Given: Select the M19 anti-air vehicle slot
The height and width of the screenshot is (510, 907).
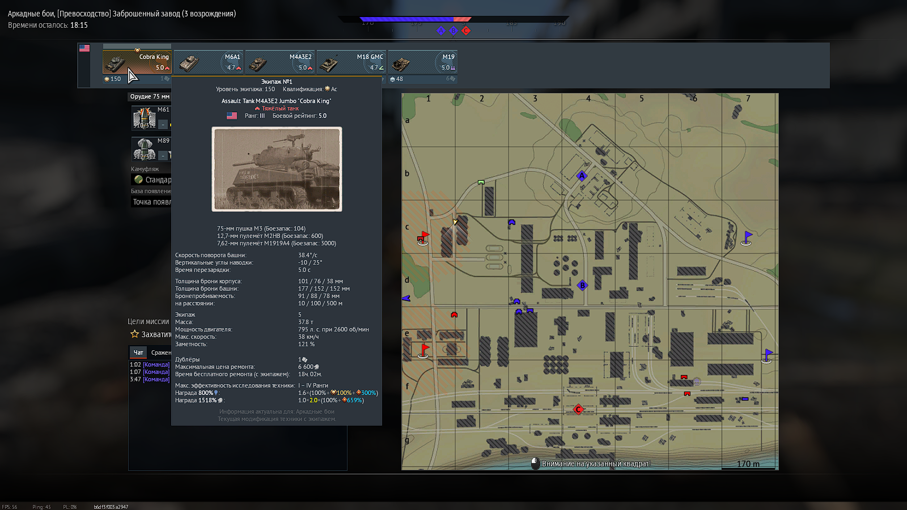Looking at the screenshot, I should (423, 62).
